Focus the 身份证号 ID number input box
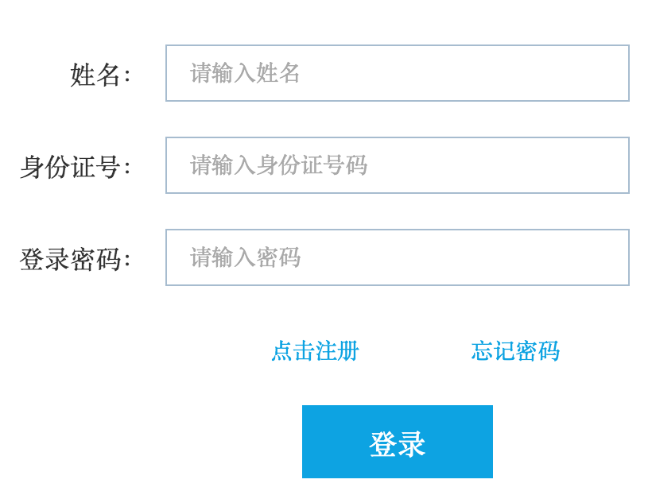The width and height of the screenshot is (652, 491). 397,165
